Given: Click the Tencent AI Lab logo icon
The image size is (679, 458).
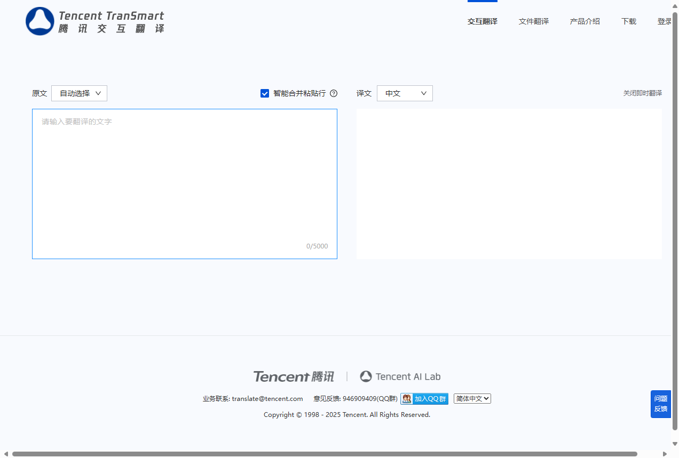Looking at the screenshot, I should 366,376.
